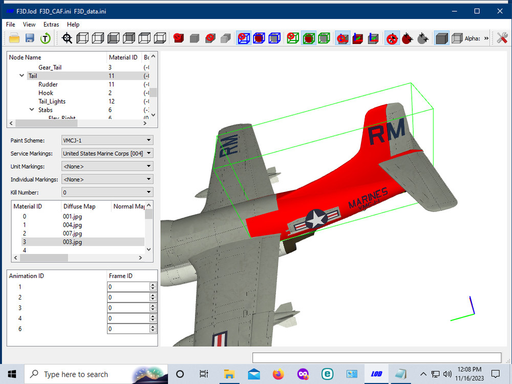Click the Frame ID field for animation 3
This screenshot has width=512, height=384.
129,308
